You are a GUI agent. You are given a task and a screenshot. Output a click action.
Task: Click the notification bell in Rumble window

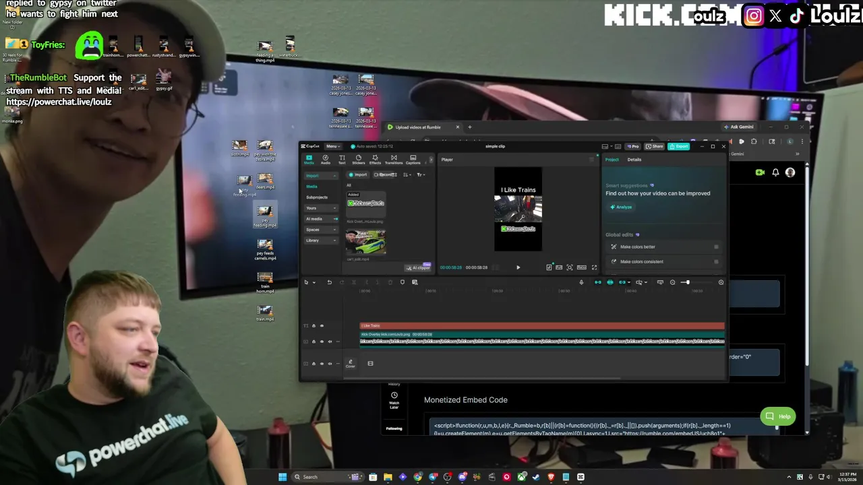(x=775, y=172)
